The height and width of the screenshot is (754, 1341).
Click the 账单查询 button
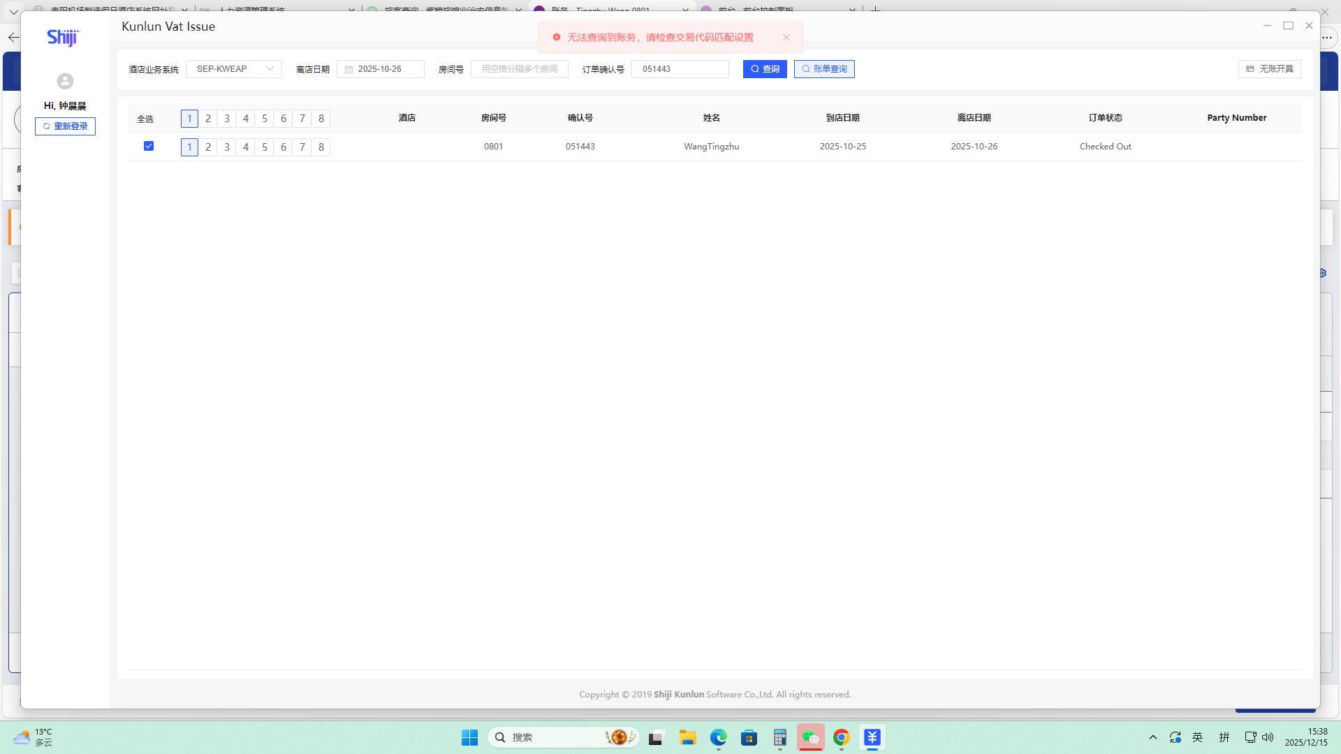[x=824, y=69]
